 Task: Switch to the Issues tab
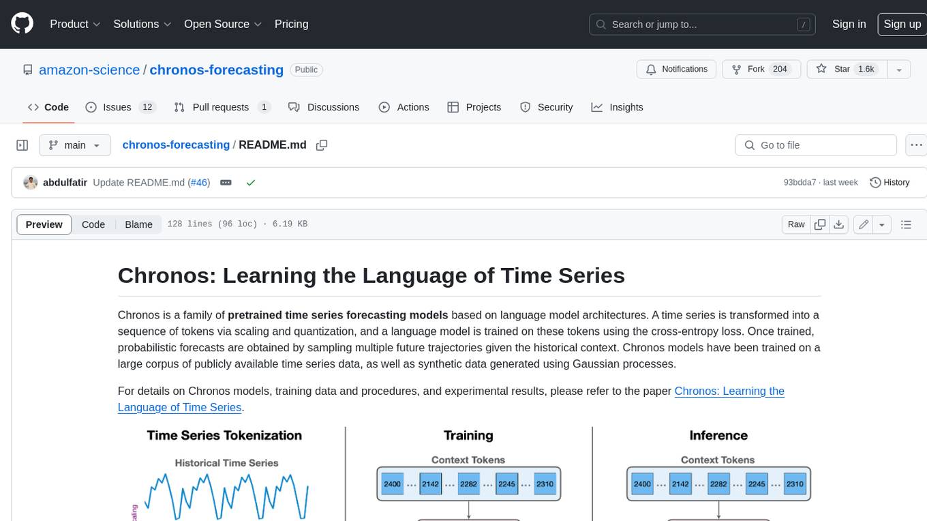121,107
